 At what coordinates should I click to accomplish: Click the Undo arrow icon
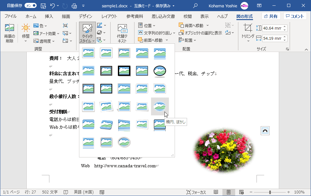(53, 6)
